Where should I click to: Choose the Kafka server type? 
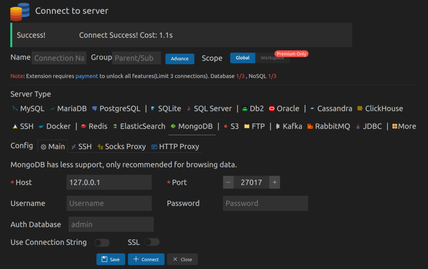tap(292, 126)
